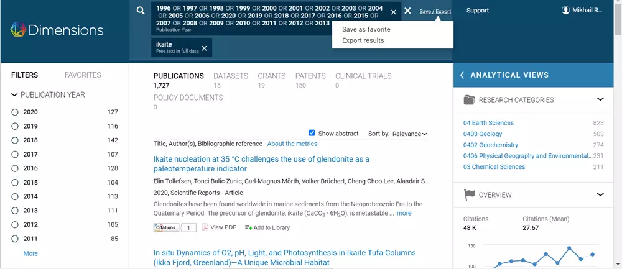The width and height of the screenshot is (622, 269).
Task: Select publication year 2012 radio
Action: point(15,225)
